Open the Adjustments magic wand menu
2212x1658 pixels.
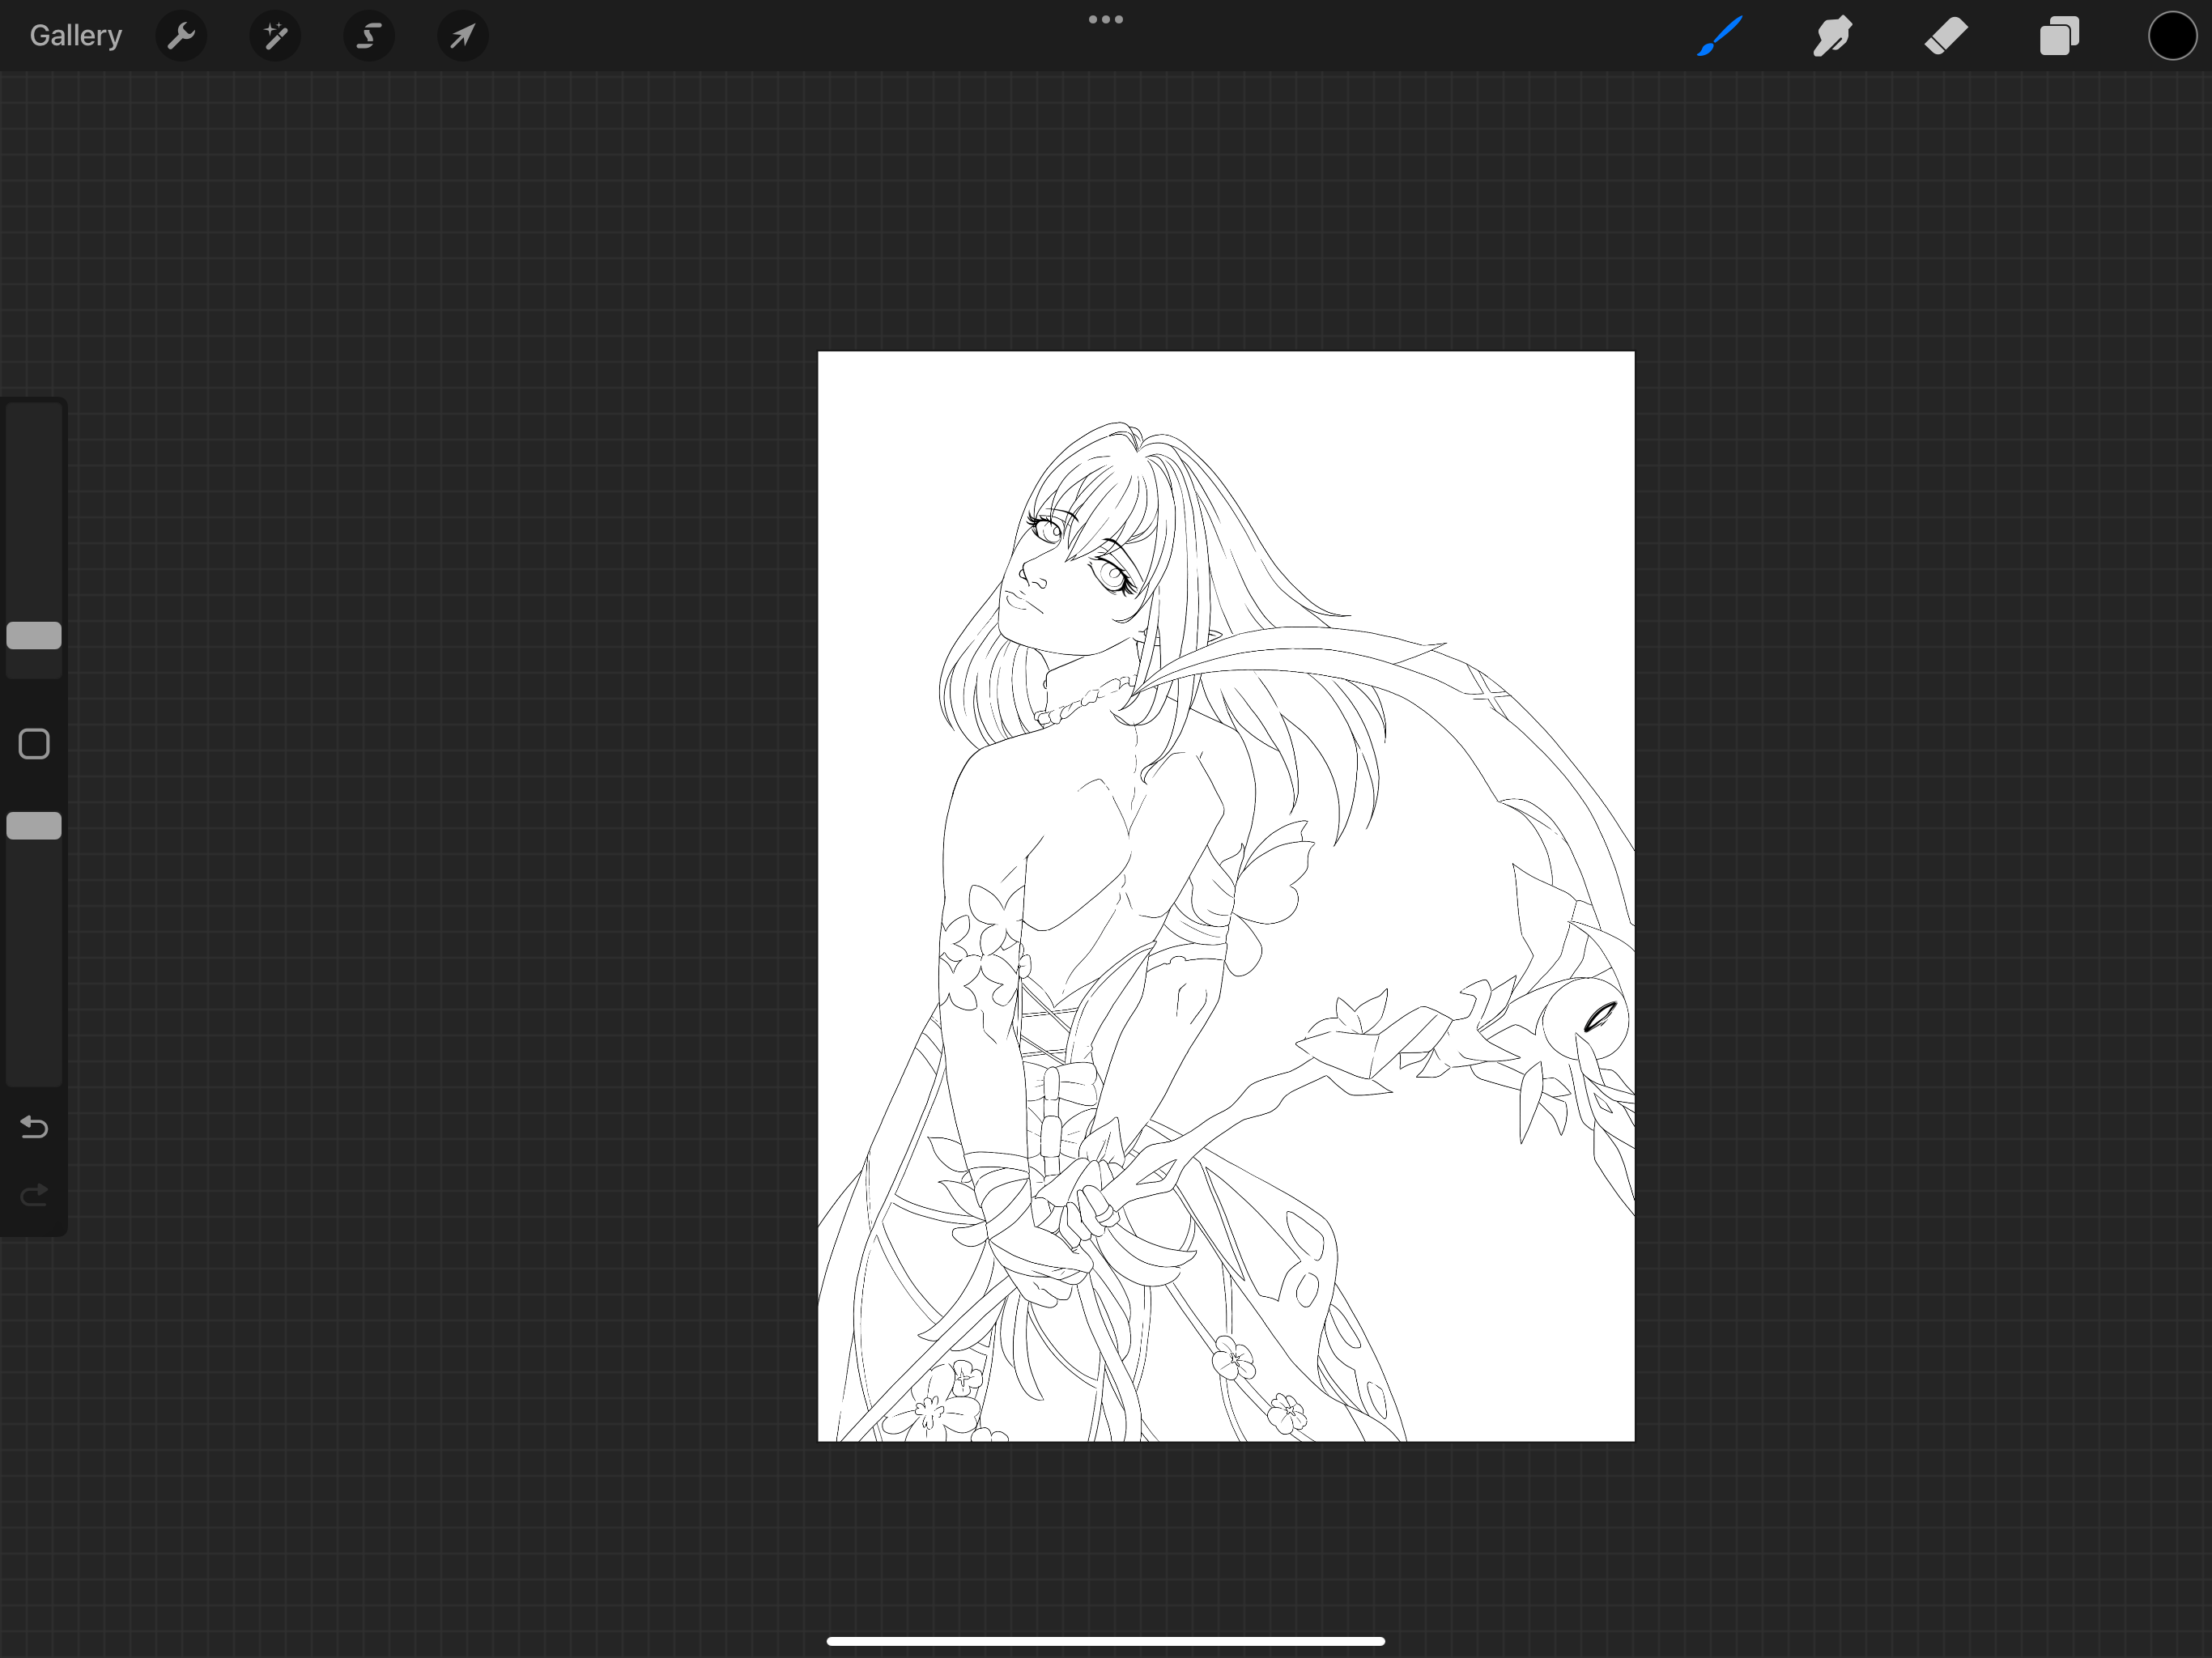(x=274, y=36)
